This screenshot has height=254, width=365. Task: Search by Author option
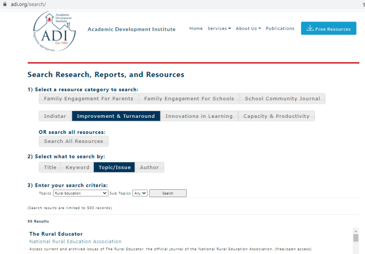tap(149, 167)
